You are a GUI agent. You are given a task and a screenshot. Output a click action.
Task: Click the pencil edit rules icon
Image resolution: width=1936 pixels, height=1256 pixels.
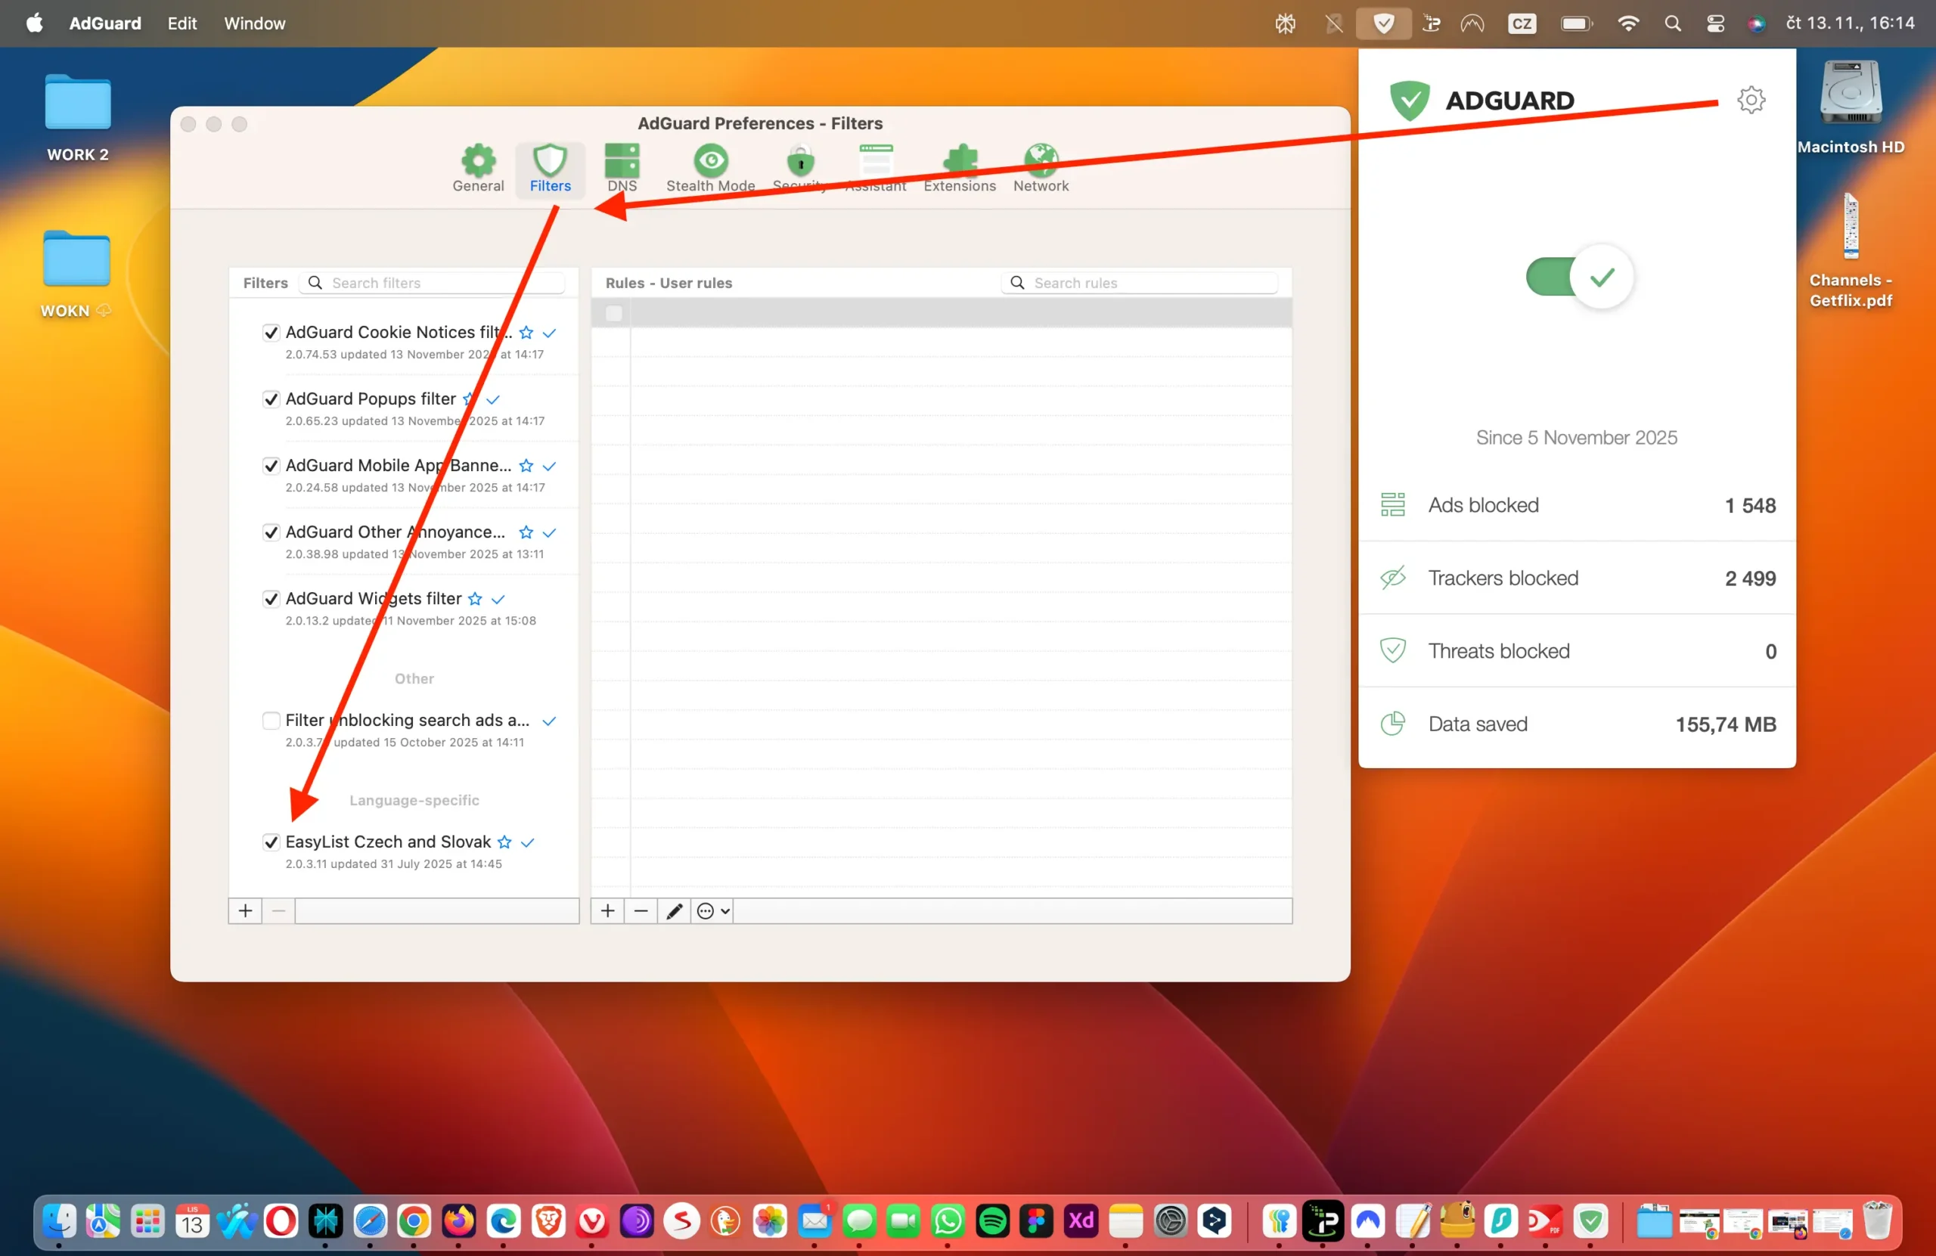pyautogui.click(x=674, y=911)
